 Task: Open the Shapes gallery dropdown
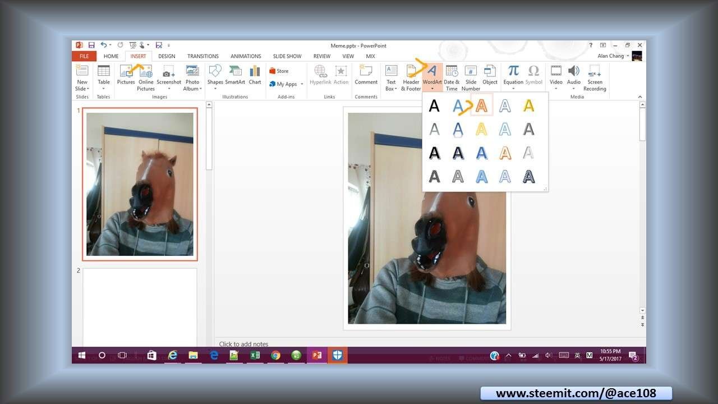click(x=215, y=89)
